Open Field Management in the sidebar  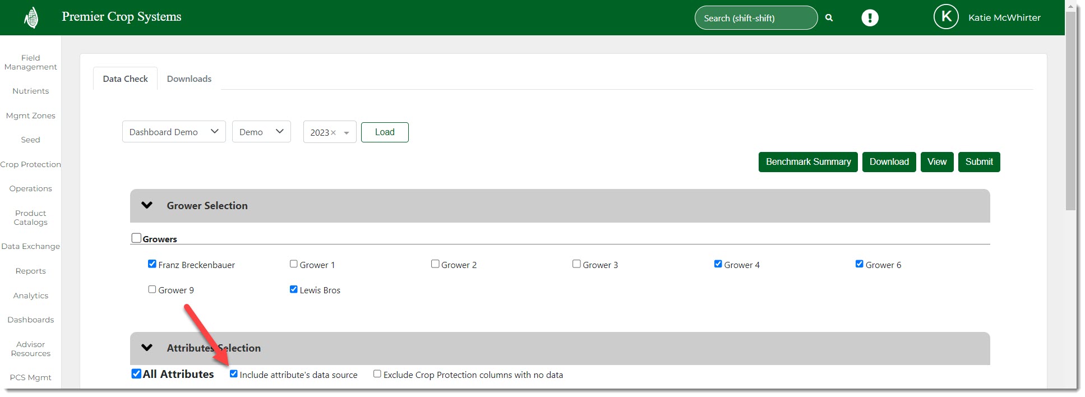tap(31, 62)
